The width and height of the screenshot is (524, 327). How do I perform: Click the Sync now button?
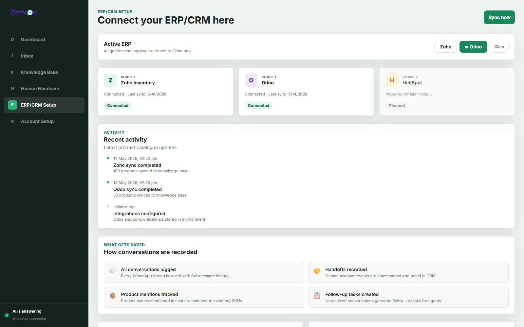499,17
